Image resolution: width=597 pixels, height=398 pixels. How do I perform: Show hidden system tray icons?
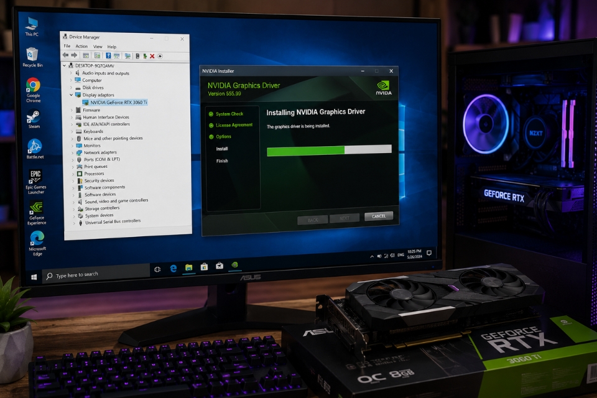tap(372, 257)
